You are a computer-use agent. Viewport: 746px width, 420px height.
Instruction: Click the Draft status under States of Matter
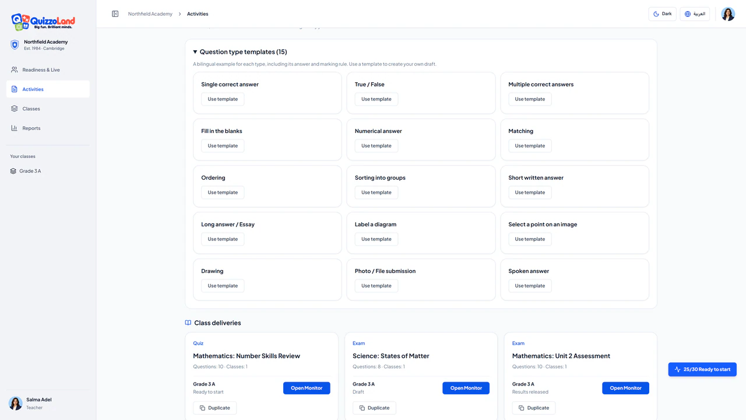(x=358, y=392)
